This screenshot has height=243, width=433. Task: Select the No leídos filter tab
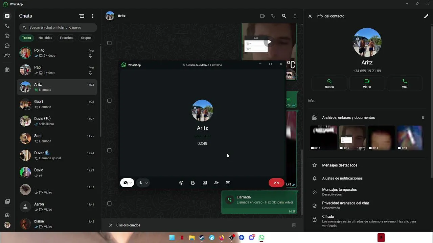pyautogui.click(x=45, y=38)
